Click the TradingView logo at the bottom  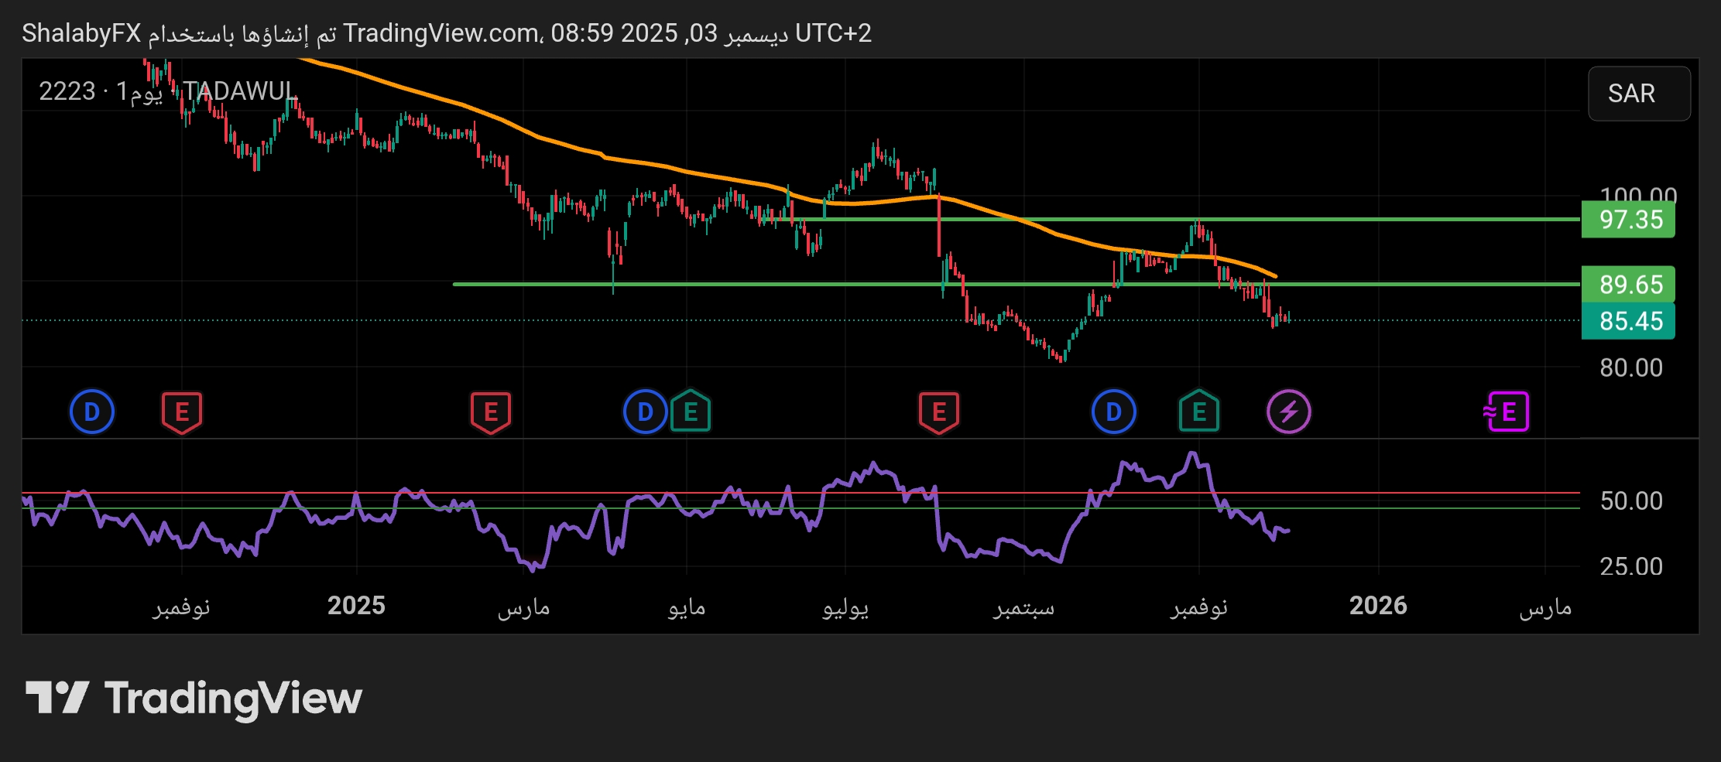pyautogui.click(x=194, y=698)
